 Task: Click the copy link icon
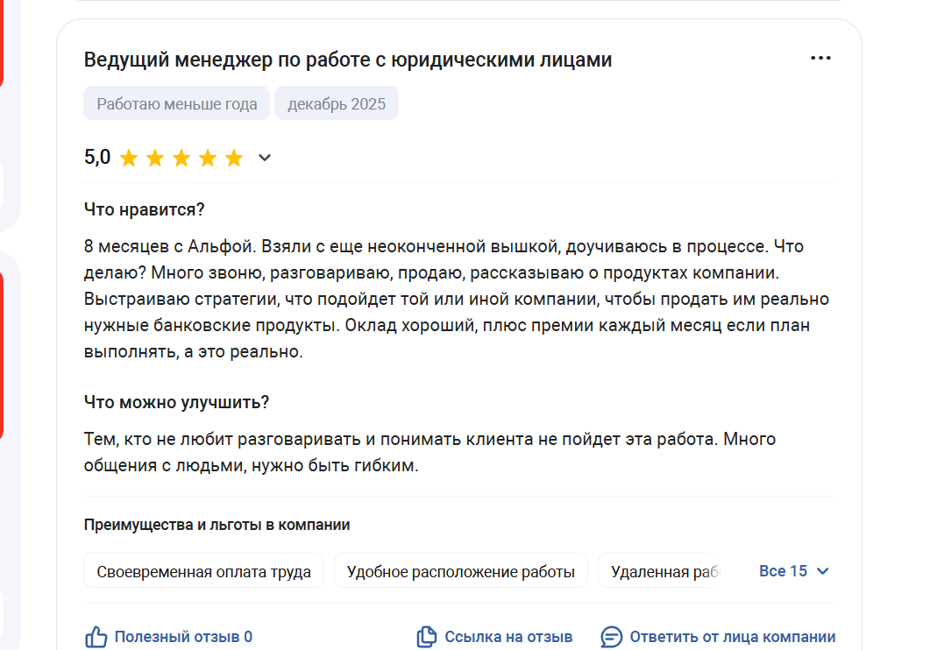[x=427, y=637]
